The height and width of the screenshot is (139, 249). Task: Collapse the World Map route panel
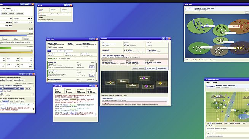pyautogui.click(x=247, y=13)
